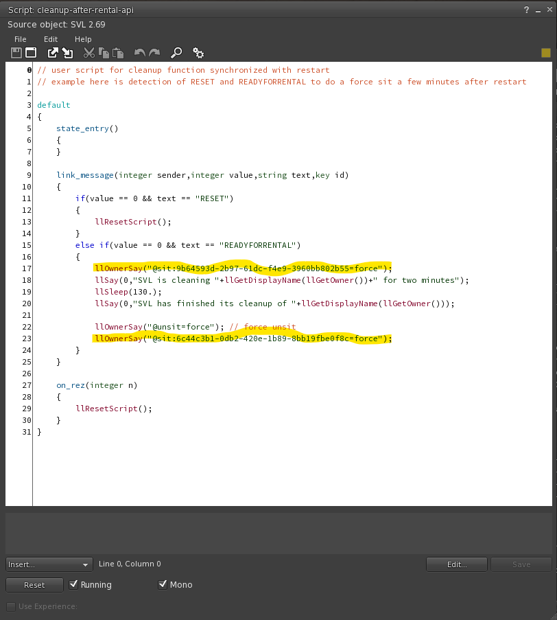This screenshot has width=557, height=620.
Task: Open the Edit menu
Action: pyautogui.click(x=51, y=39)
